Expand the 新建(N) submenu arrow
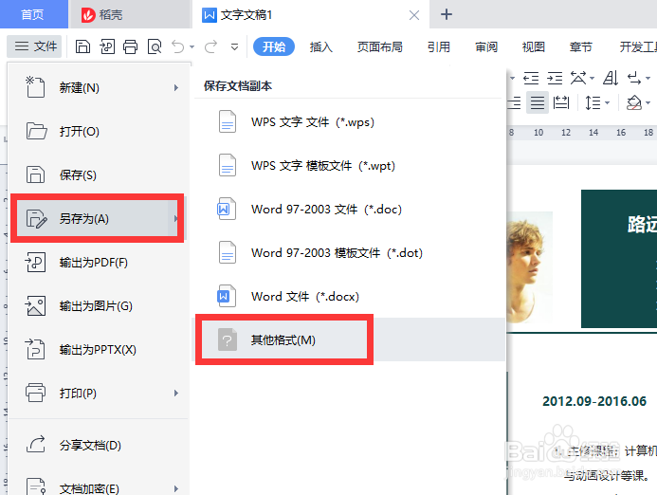This screenshot has height=495, width=657. coord(176,87)
